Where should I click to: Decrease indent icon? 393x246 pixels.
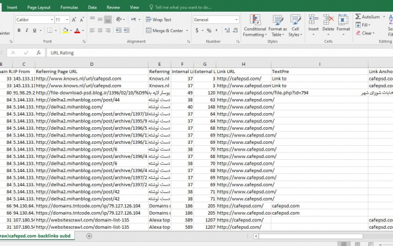point(119,31)
